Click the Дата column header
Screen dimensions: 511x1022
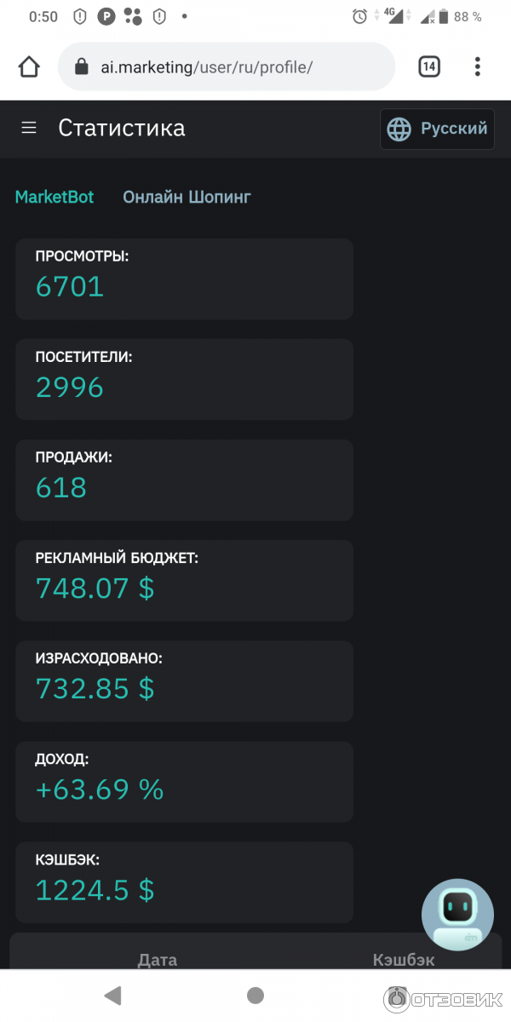coord(158,960)
